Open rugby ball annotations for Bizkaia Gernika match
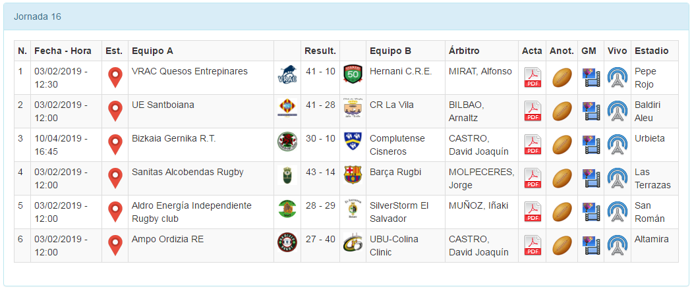Screen dimensions: 692x289 tap(562, 145)
